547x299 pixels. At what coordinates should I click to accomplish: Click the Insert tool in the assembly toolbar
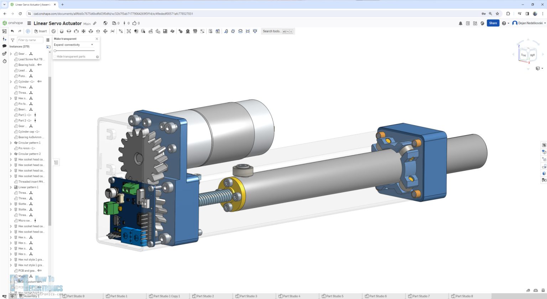tap(40, 31)
